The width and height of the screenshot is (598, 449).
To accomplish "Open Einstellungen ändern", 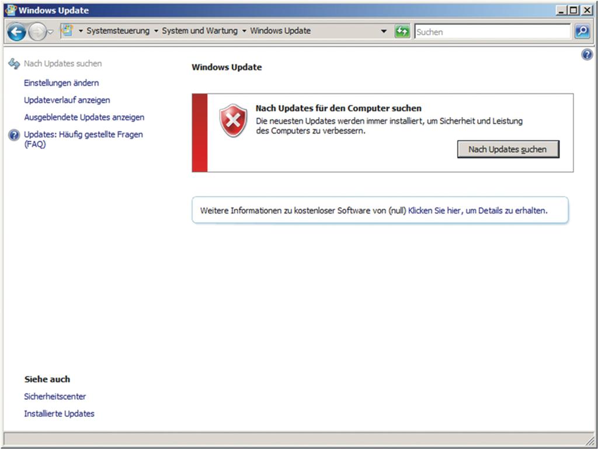I will pyautogui.click(x=61, y=83).
